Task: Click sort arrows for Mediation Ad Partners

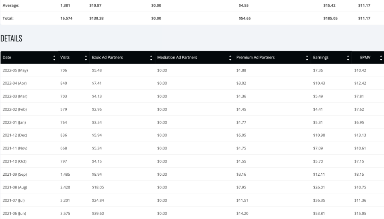Action: [230, 58]
